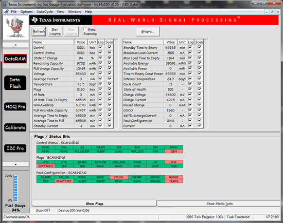The height and width of the screenshot is (223, 283).
Task: Enable the Keep Scanning checkbox
Action: [x=84, y=29]
